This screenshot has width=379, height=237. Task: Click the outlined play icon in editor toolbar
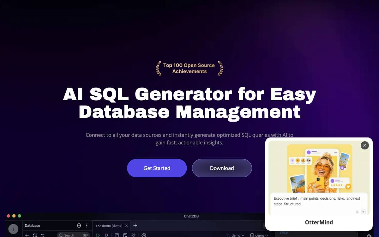(x=107, y=235)
